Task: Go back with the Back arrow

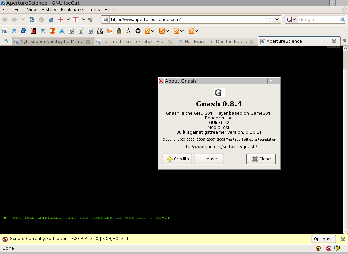Action: [5, 20]
